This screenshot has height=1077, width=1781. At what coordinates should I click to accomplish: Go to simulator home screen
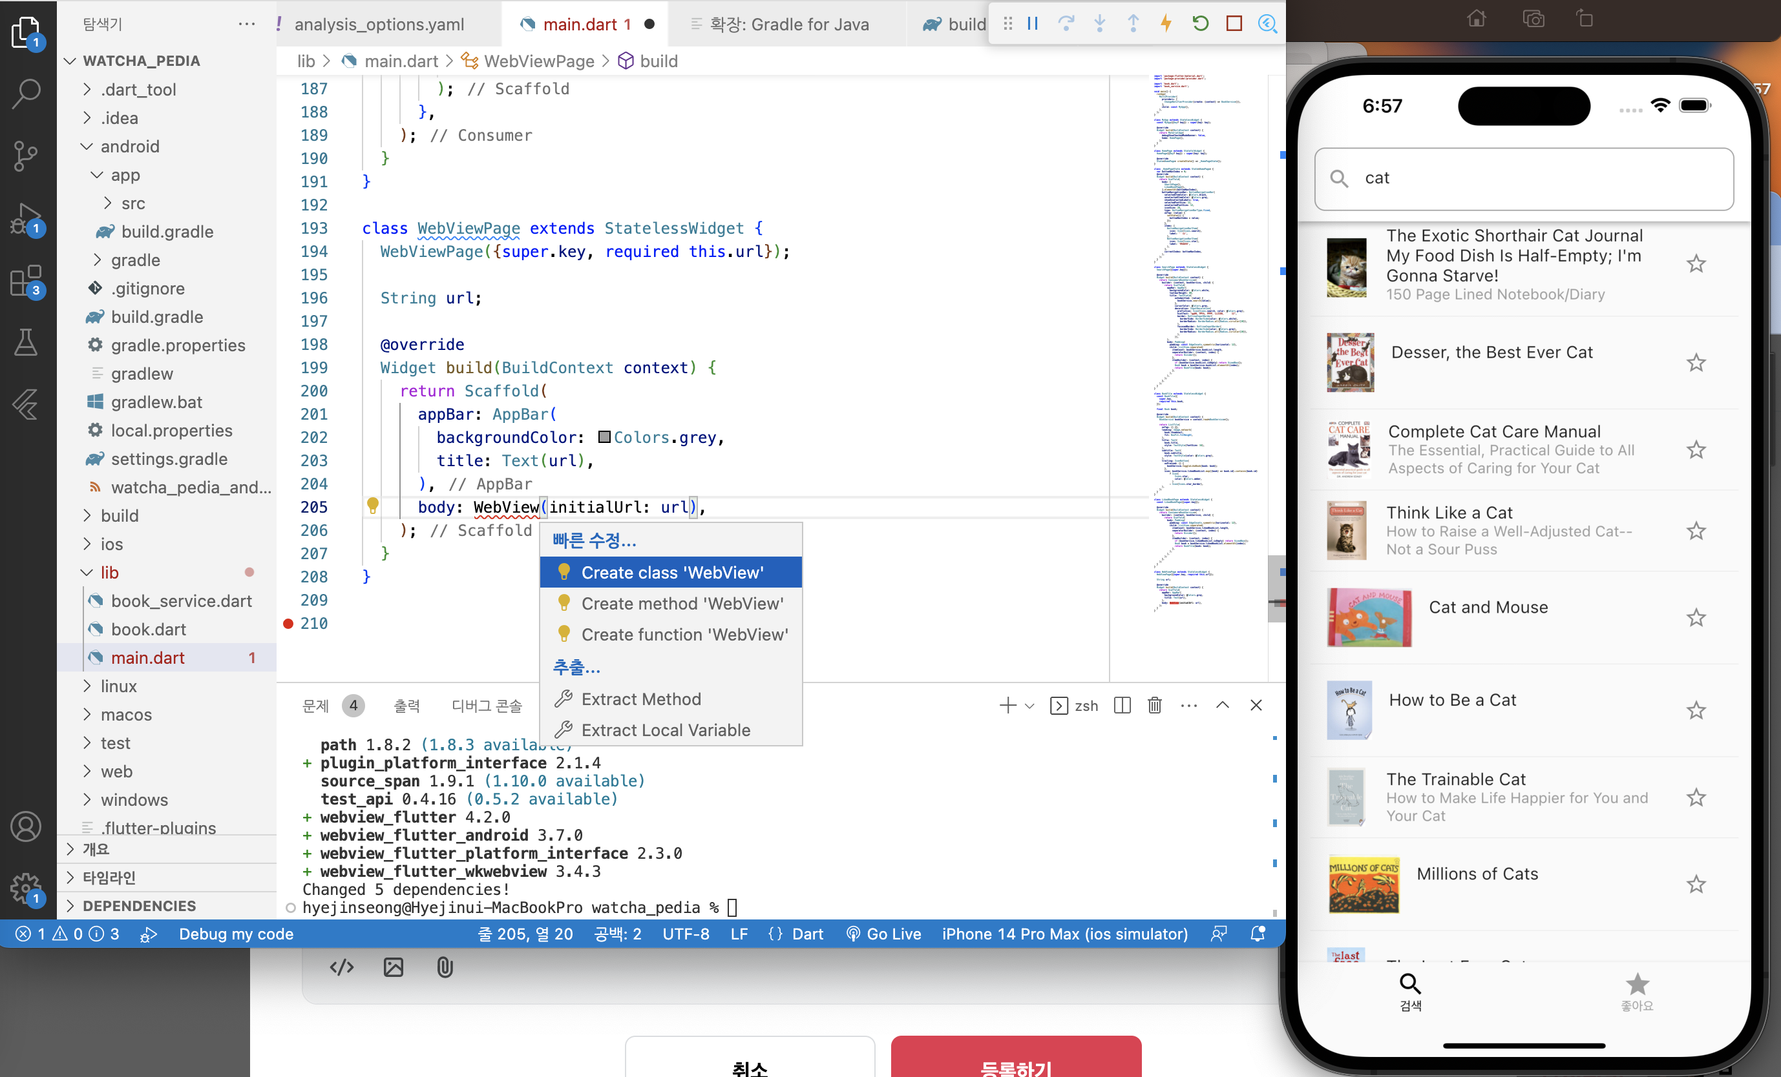[1477, 19]
